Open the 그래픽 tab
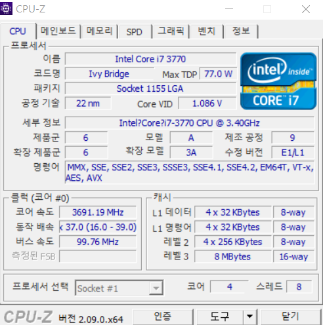323x325 pixels. click(171, 31)
